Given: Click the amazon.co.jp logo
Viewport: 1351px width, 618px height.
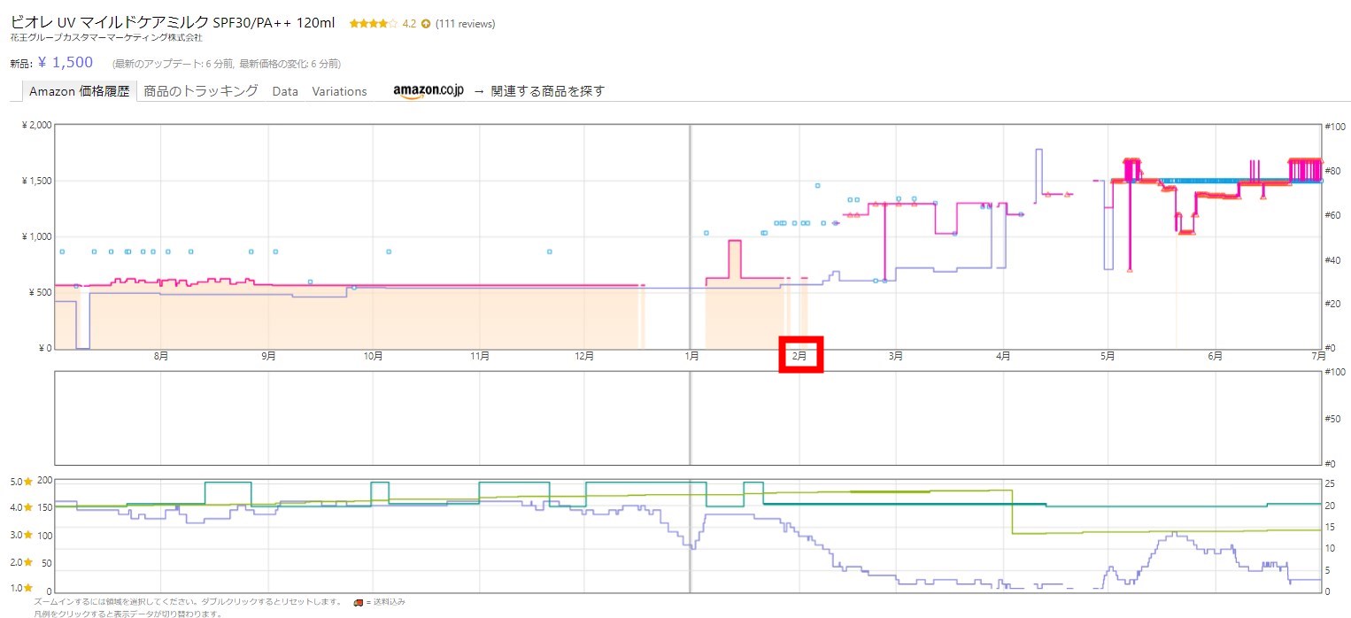Looking at the screenshot, I should (x=428, y=90).
